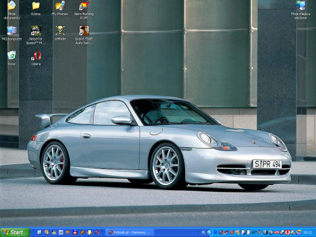
Task: Click the lightning bolt Quick Launch icon
Action: 82,232
